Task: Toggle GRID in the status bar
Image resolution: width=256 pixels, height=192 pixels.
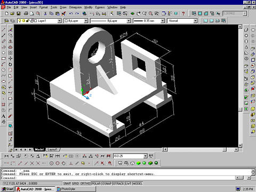Action: pos(75,183)
